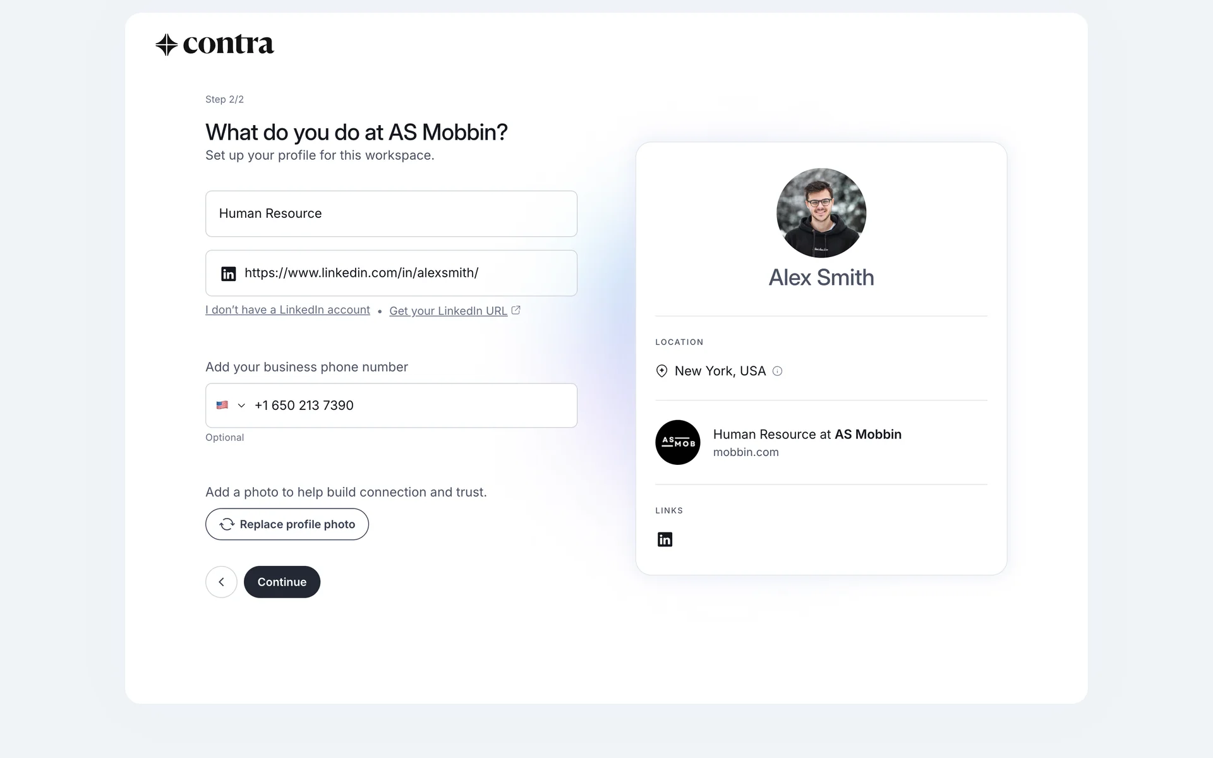Click the refresh icon on Replace photo

226,525
